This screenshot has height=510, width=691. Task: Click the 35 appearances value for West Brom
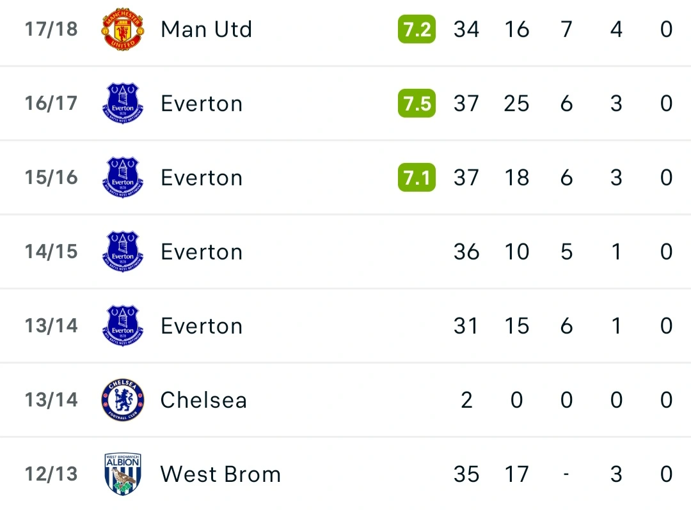click(466, 474)
